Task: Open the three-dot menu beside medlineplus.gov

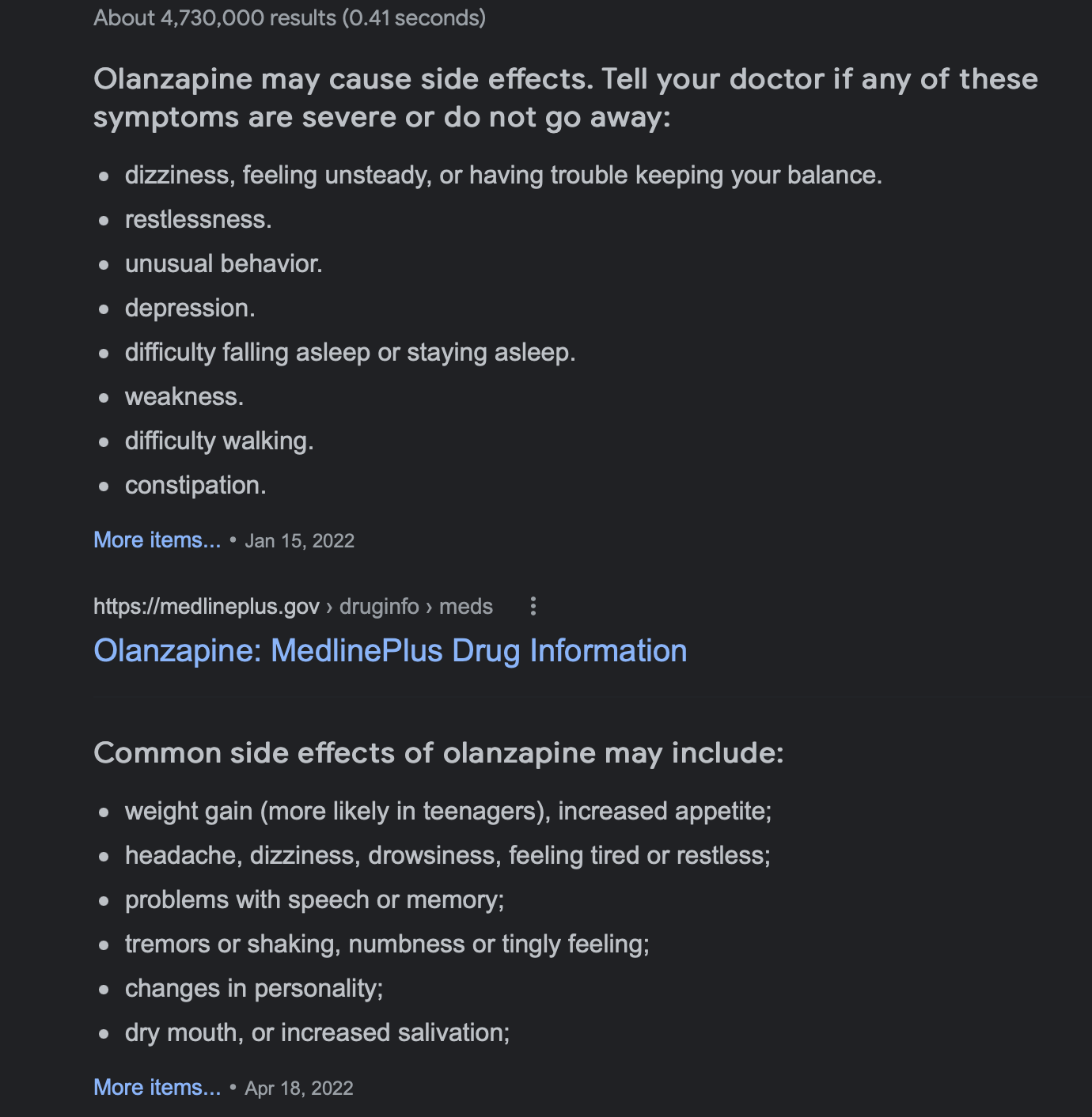Action: point(533,606)
